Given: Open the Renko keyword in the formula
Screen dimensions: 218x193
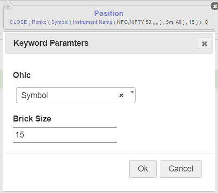Looking at the screenshot, I should [39, 22].
